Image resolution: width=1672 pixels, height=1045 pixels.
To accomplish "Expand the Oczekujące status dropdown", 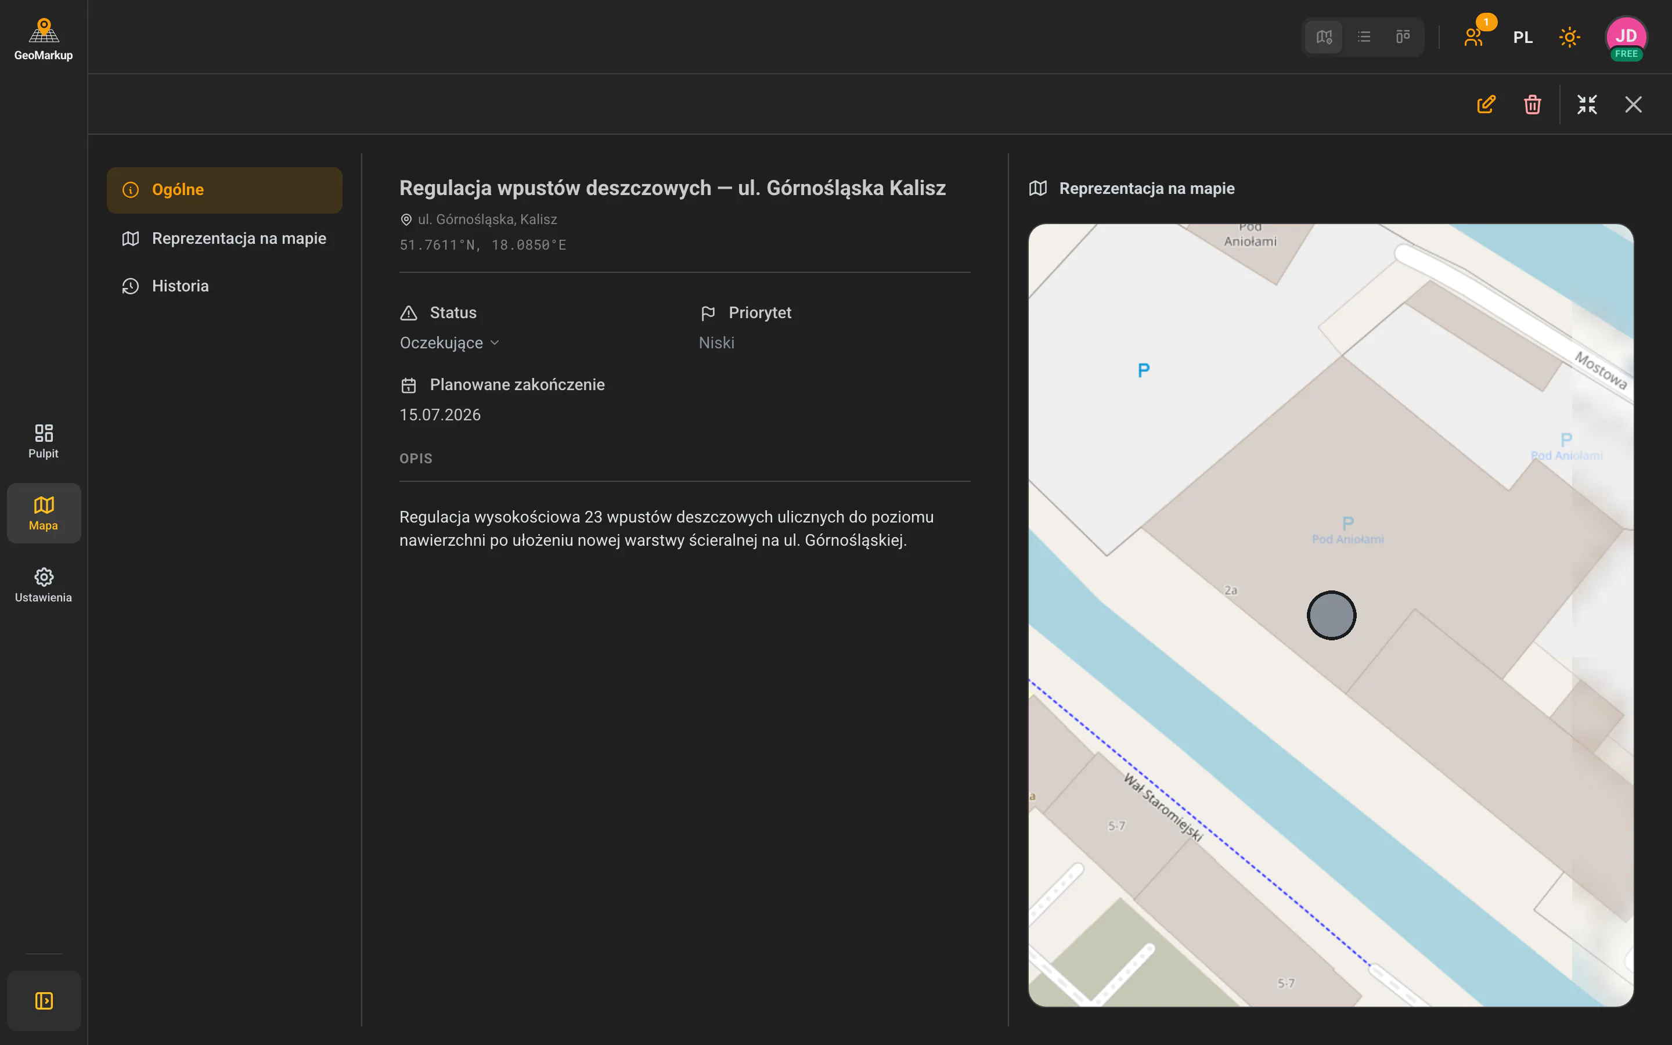I will 450,343.
